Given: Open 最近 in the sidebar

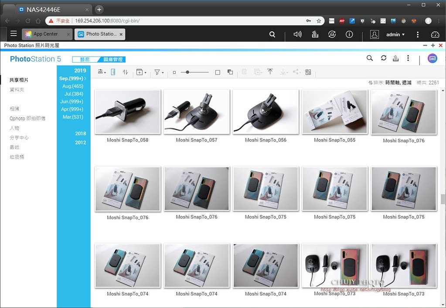Looking at the screenshot, I should [x=14, y=147].
